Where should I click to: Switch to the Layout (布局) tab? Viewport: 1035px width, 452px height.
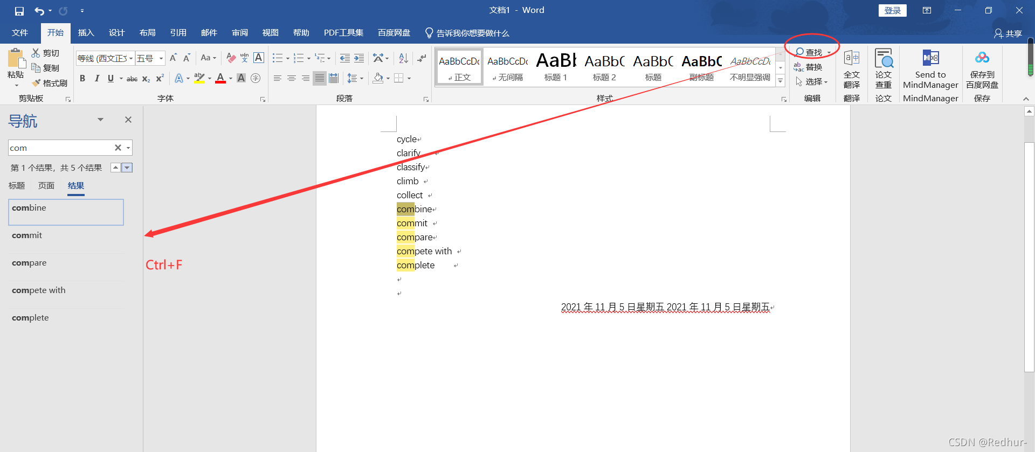coord(148,33)
